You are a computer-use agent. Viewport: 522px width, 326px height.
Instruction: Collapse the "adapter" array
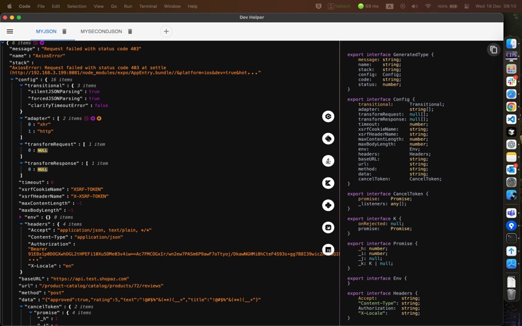(22, 118)
